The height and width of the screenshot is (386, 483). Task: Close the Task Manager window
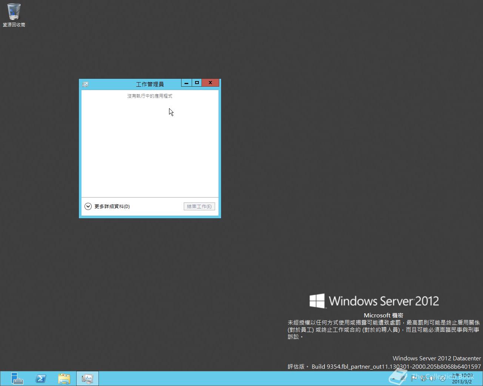click(x=210, y=83)
